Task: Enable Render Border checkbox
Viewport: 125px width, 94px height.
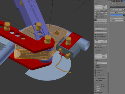Action: point(95,48)
